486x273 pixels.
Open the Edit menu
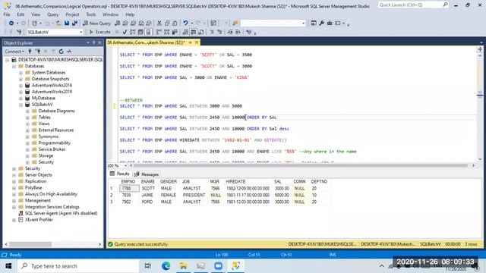coord(21,14)
